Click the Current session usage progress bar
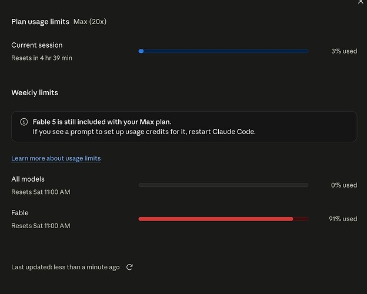The height and width of the screenshot is (294, 367). point(223,51)
